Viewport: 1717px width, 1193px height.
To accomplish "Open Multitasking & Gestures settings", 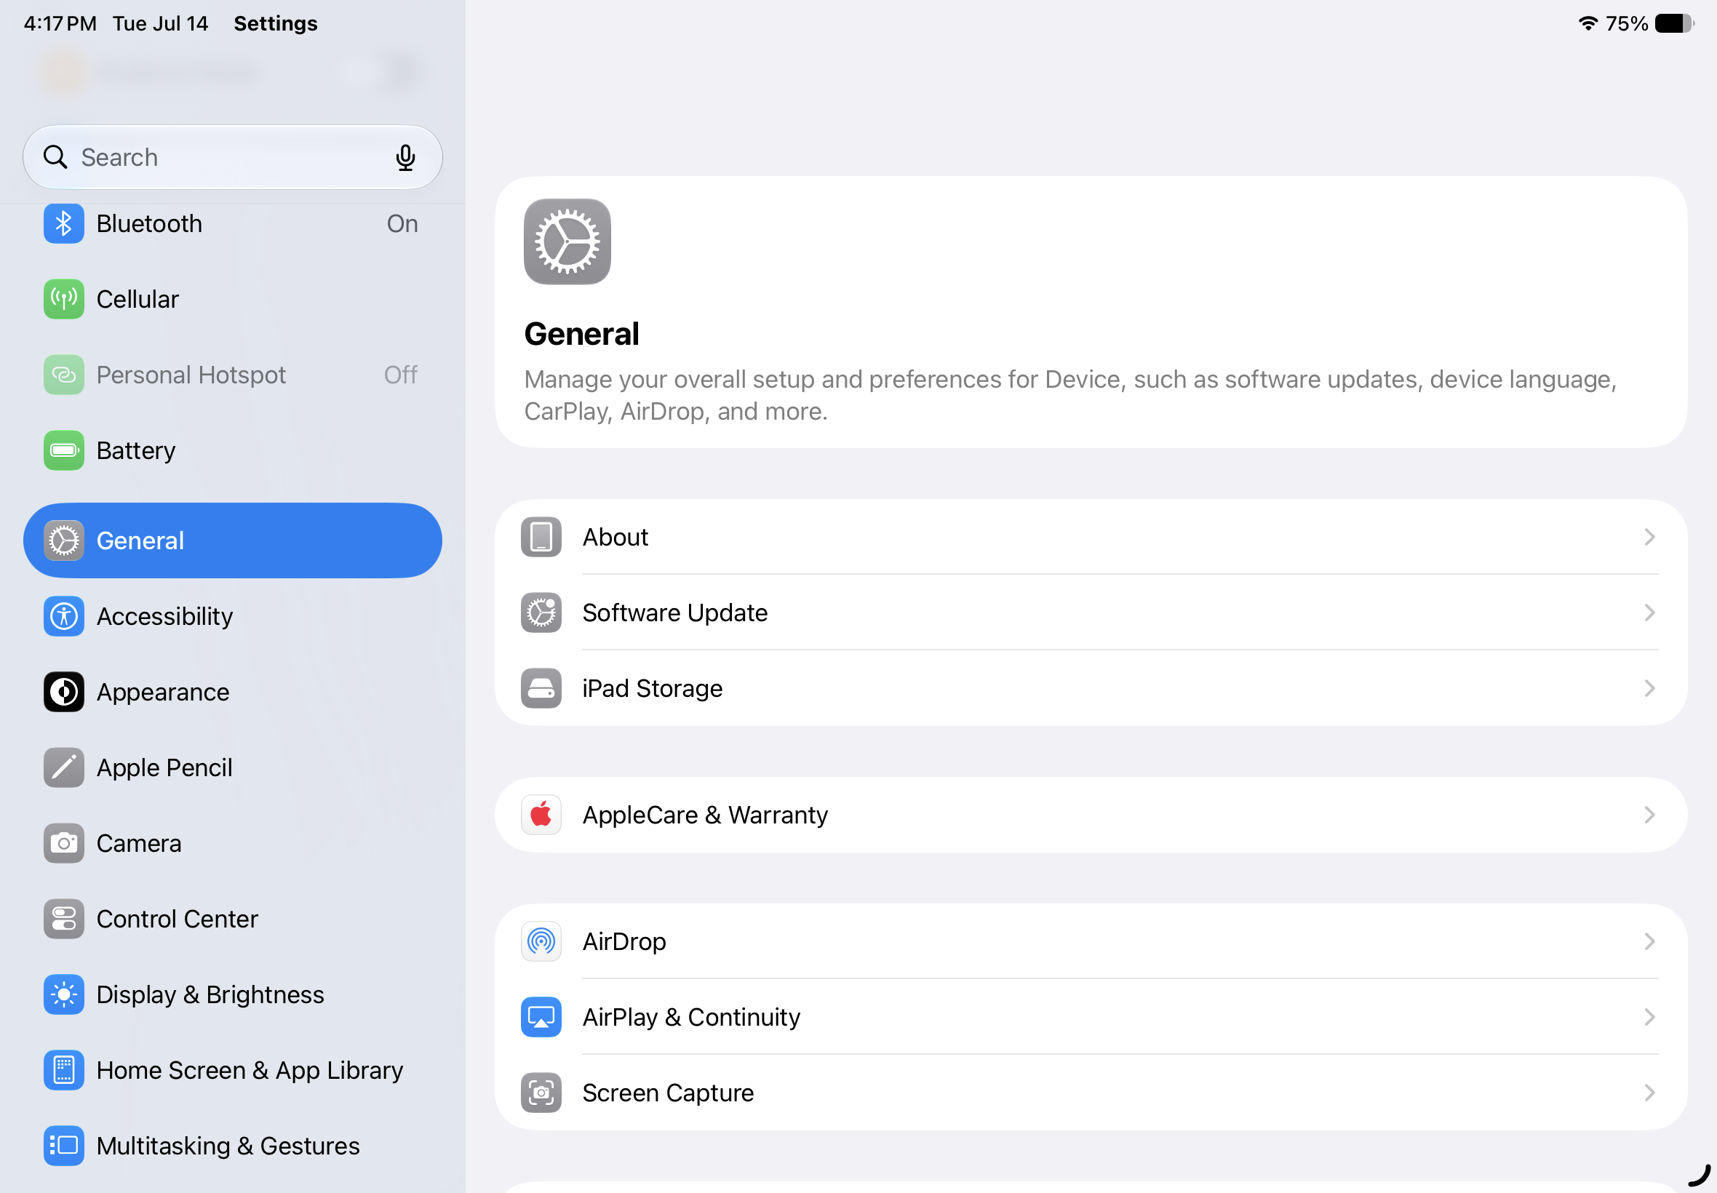I will point(233,1145).
